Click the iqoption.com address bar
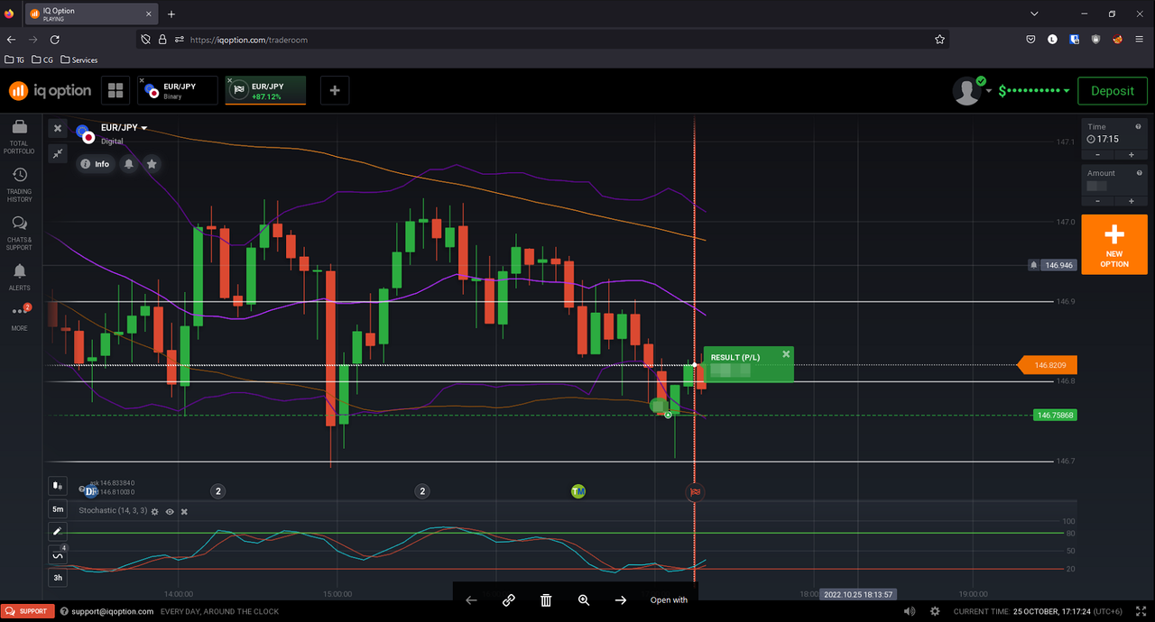 [x=541, y=40]
